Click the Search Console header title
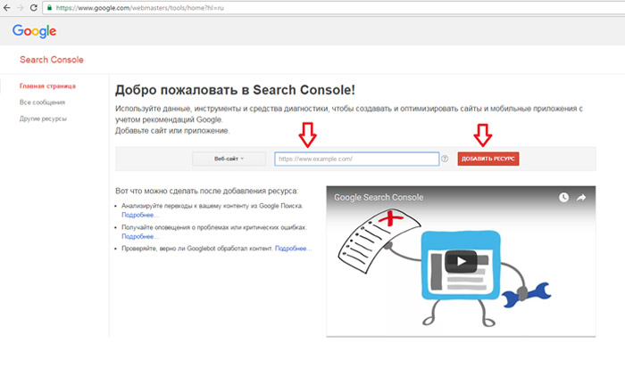 click(x=52, y=60)
